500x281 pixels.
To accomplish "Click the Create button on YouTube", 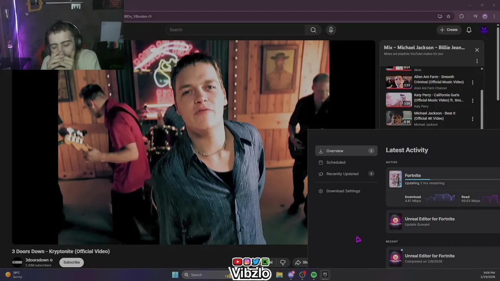I will pyautogui.click(x=448, y=30).
